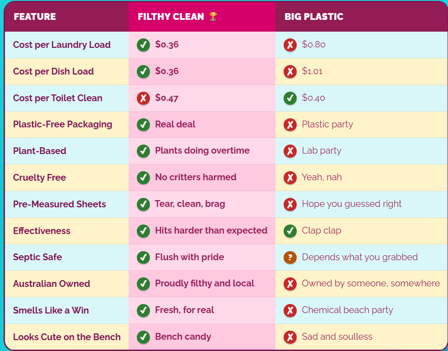Click the green check next to Flush with pride
This screenshot has height=351, width=448.
point(144,257)
